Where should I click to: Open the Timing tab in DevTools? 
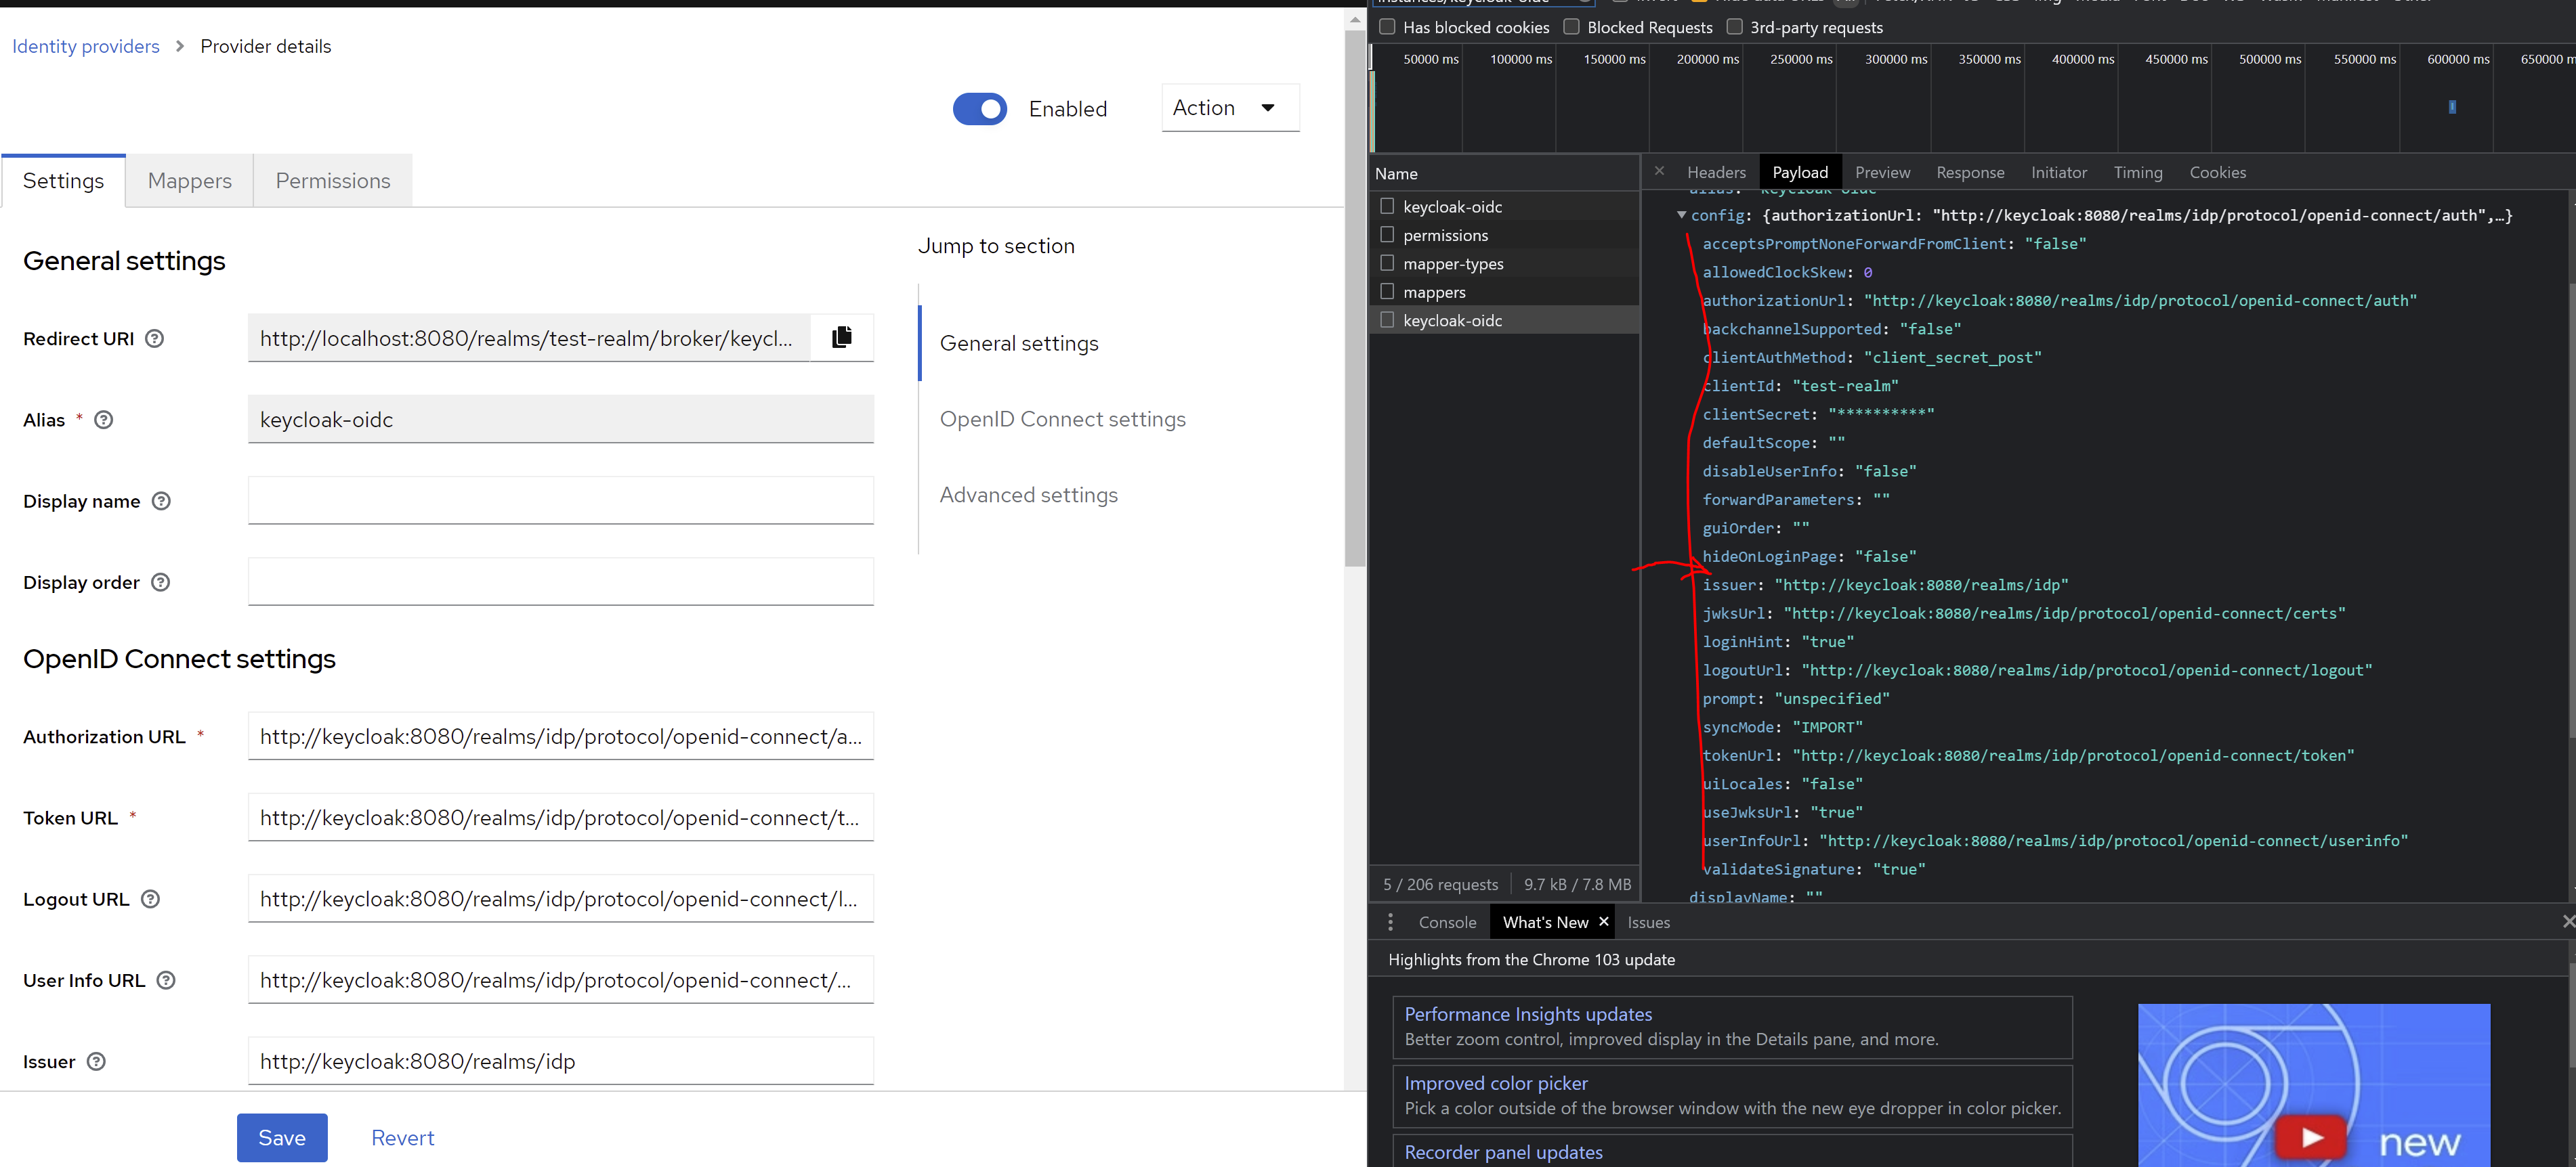2138,172
